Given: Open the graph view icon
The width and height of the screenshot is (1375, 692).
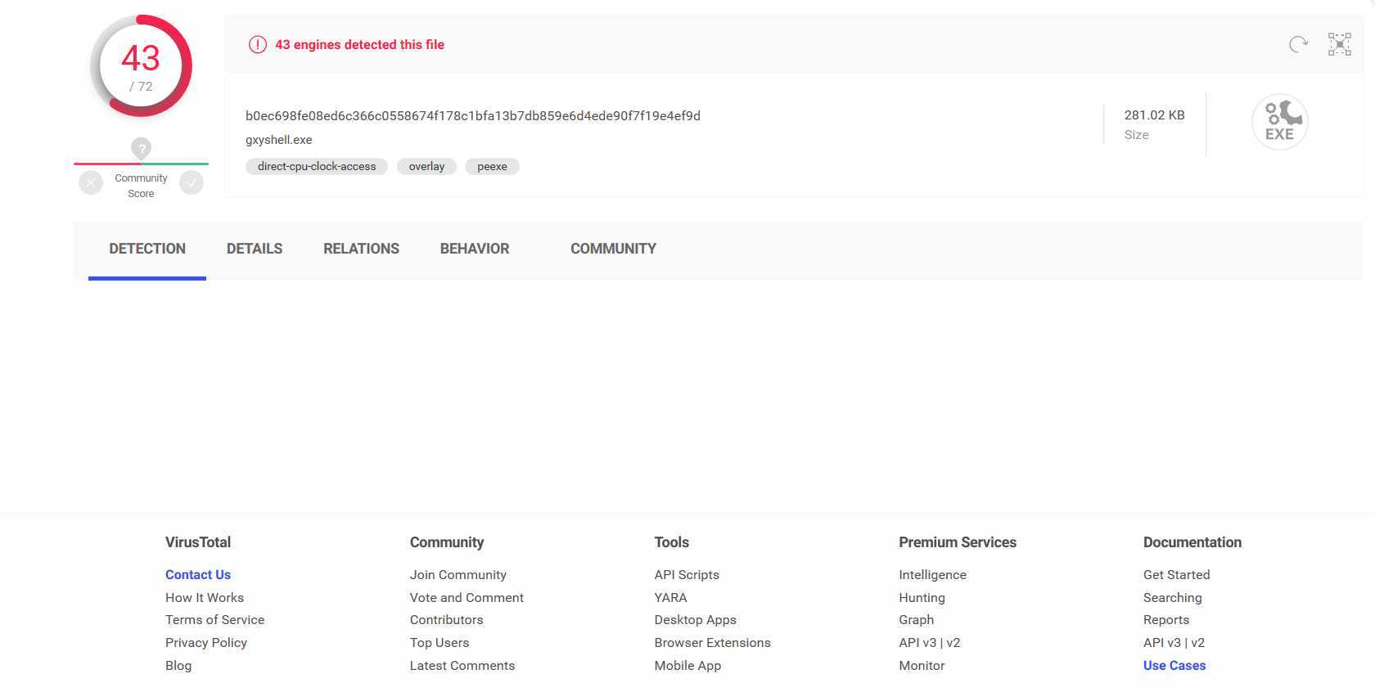Looking at the screenshot, I should coord(1340,44).
